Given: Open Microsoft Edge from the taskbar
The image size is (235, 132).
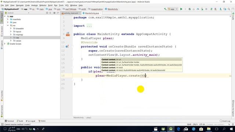Looking at the screenshot, I should coord(178,129).
